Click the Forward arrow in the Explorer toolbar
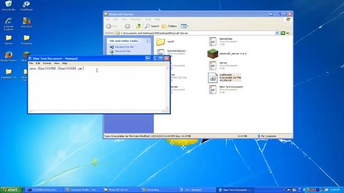 pos(127,26)
